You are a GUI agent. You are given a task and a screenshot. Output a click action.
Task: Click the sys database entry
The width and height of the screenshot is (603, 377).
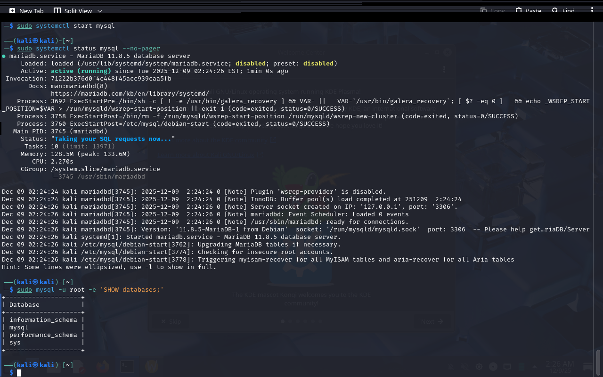(x=15, y=343)
